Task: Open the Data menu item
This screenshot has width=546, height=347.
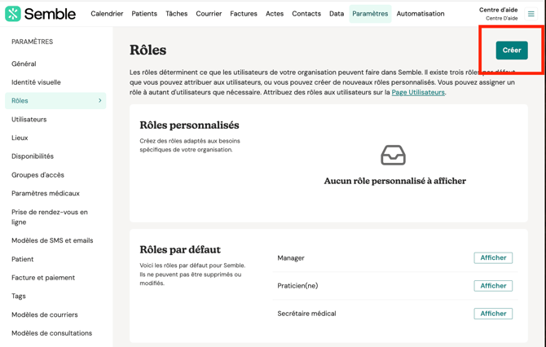Action: [x=337, y=14]
